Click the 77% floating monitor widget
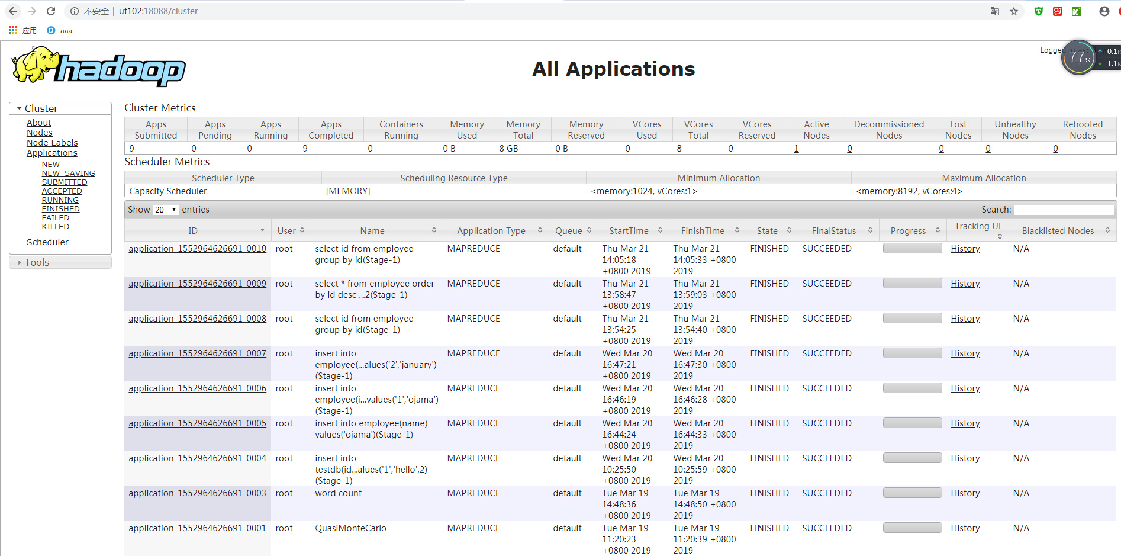1121x556 pixels. [1078, 57]
